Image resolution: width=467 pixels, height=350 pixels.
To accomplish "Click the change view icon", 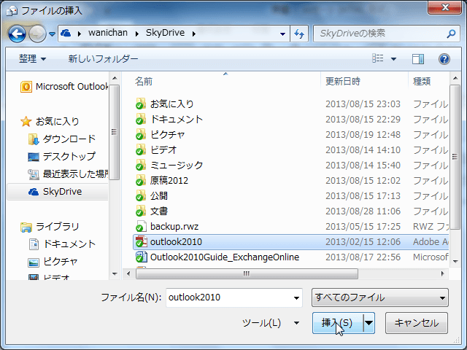I will coord(378,58).
